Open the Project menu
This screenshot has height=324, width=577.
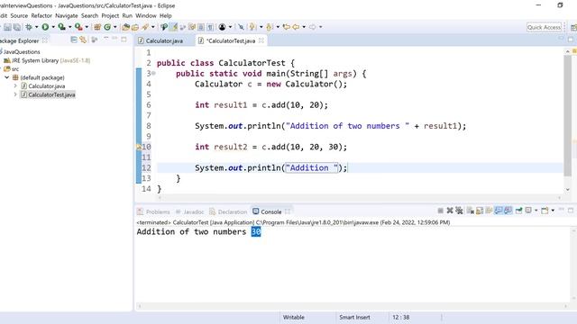point(110,16)
